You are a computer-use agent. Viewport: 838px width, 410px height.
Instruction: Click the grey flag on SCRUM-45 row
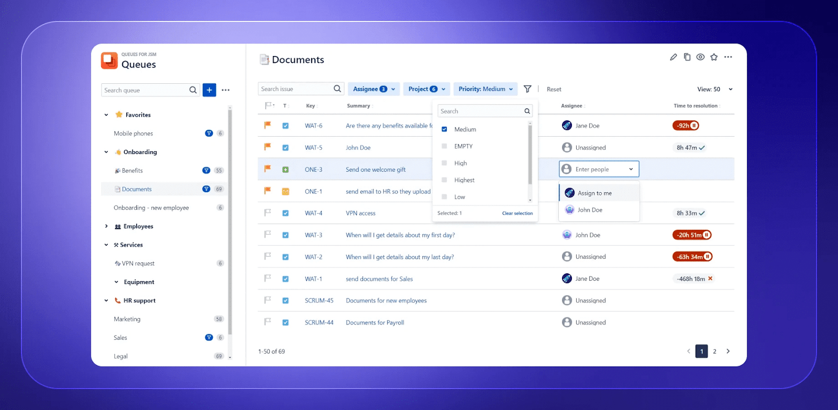268,300
